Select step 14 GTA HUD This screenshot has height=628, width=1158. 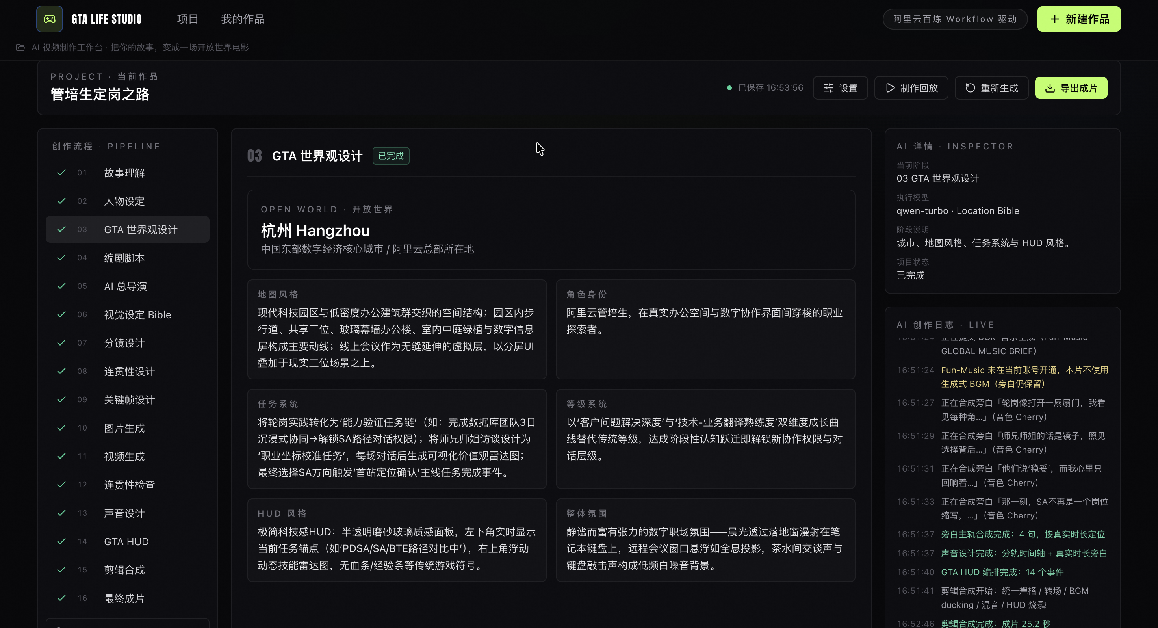coord(128,541)
